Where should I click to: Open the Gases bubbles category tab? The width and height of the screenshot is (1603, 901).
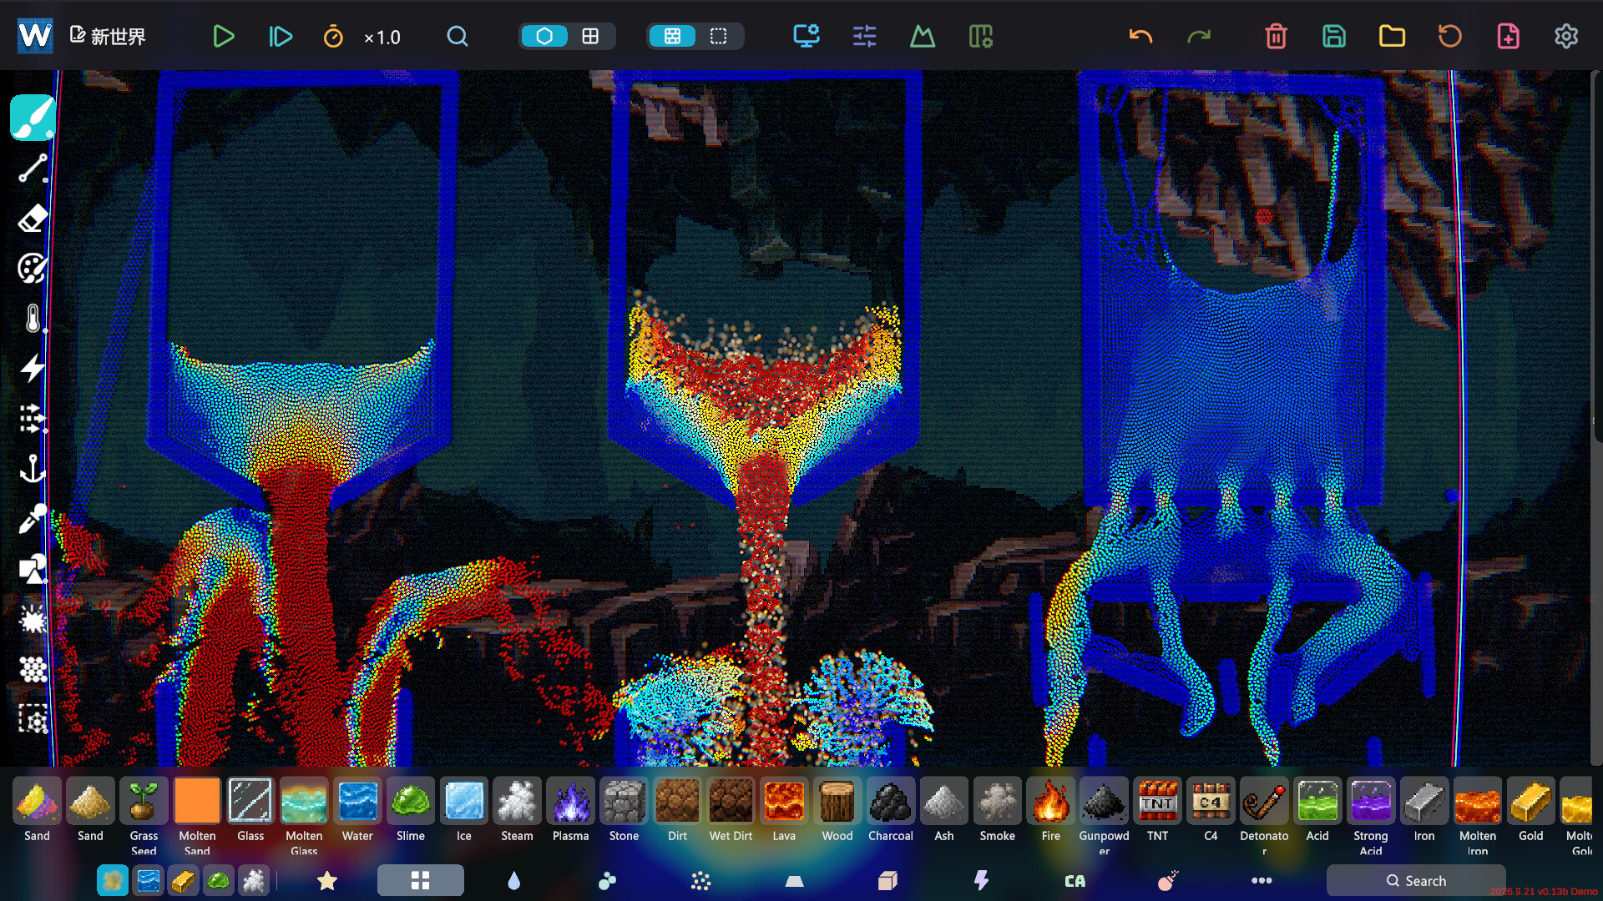tap(608, 880)
